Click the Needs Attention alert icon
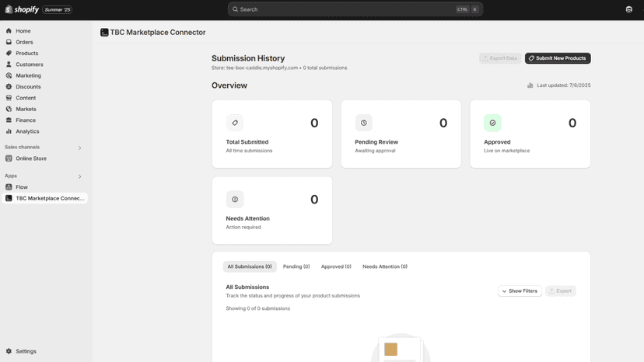Image resolution: width=644 pixels, height=362 pixels. click(x=235, y=200)
